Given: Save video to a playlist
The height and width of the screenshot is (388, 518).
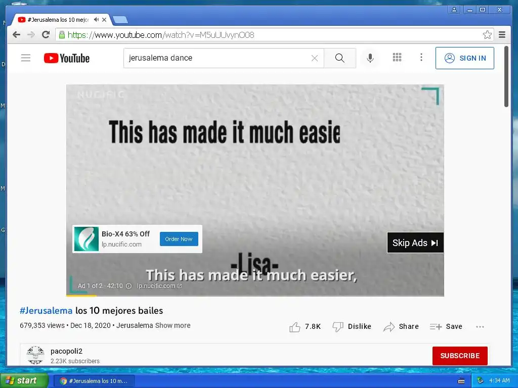Looking at the screenshot, I should click(x=446, y=326).
